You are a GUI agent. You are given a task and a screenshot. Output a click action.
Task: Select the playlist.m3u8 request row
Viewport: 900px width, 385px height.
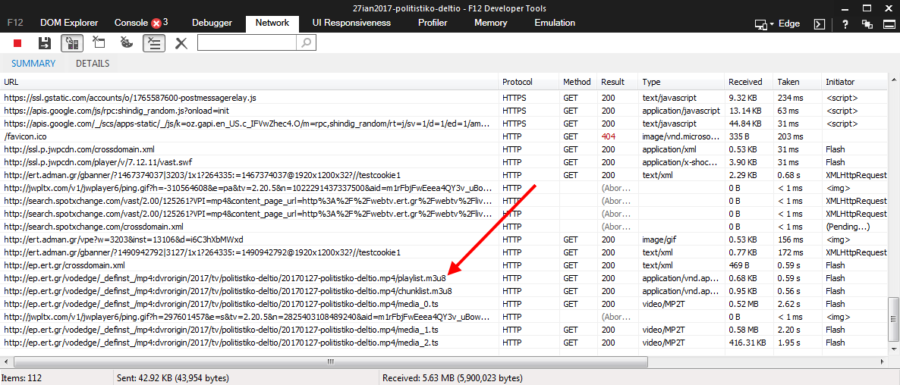pos(444,278)
